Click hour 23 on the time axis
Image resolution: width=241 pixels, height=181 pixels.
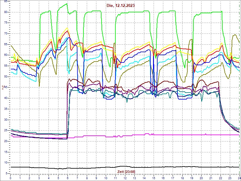coord(230,177)
